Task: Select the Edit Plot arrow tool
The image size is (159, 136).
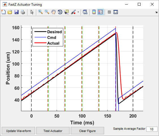Action: [32, 12]
